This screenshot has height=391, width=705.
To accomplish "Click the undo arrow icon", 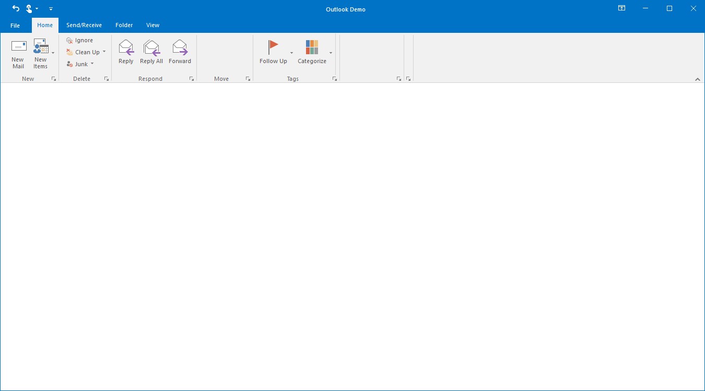I will [15, 8].
